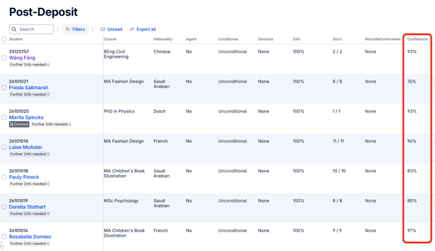Select the checkbox for Marita Spincks
This screenshot has height=251, width=435.
click(x=4, y=117)
